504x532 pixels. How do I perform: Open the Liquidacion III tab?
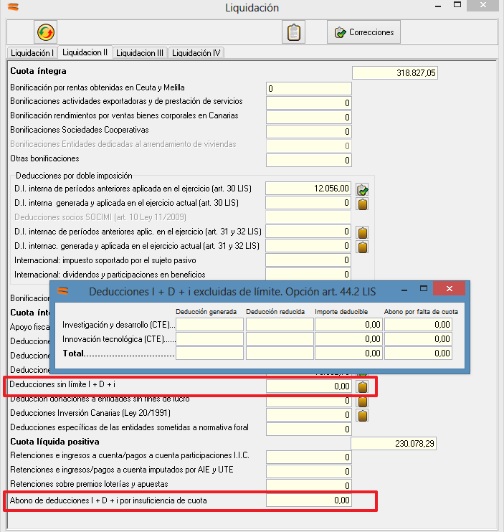pos(140,53)
